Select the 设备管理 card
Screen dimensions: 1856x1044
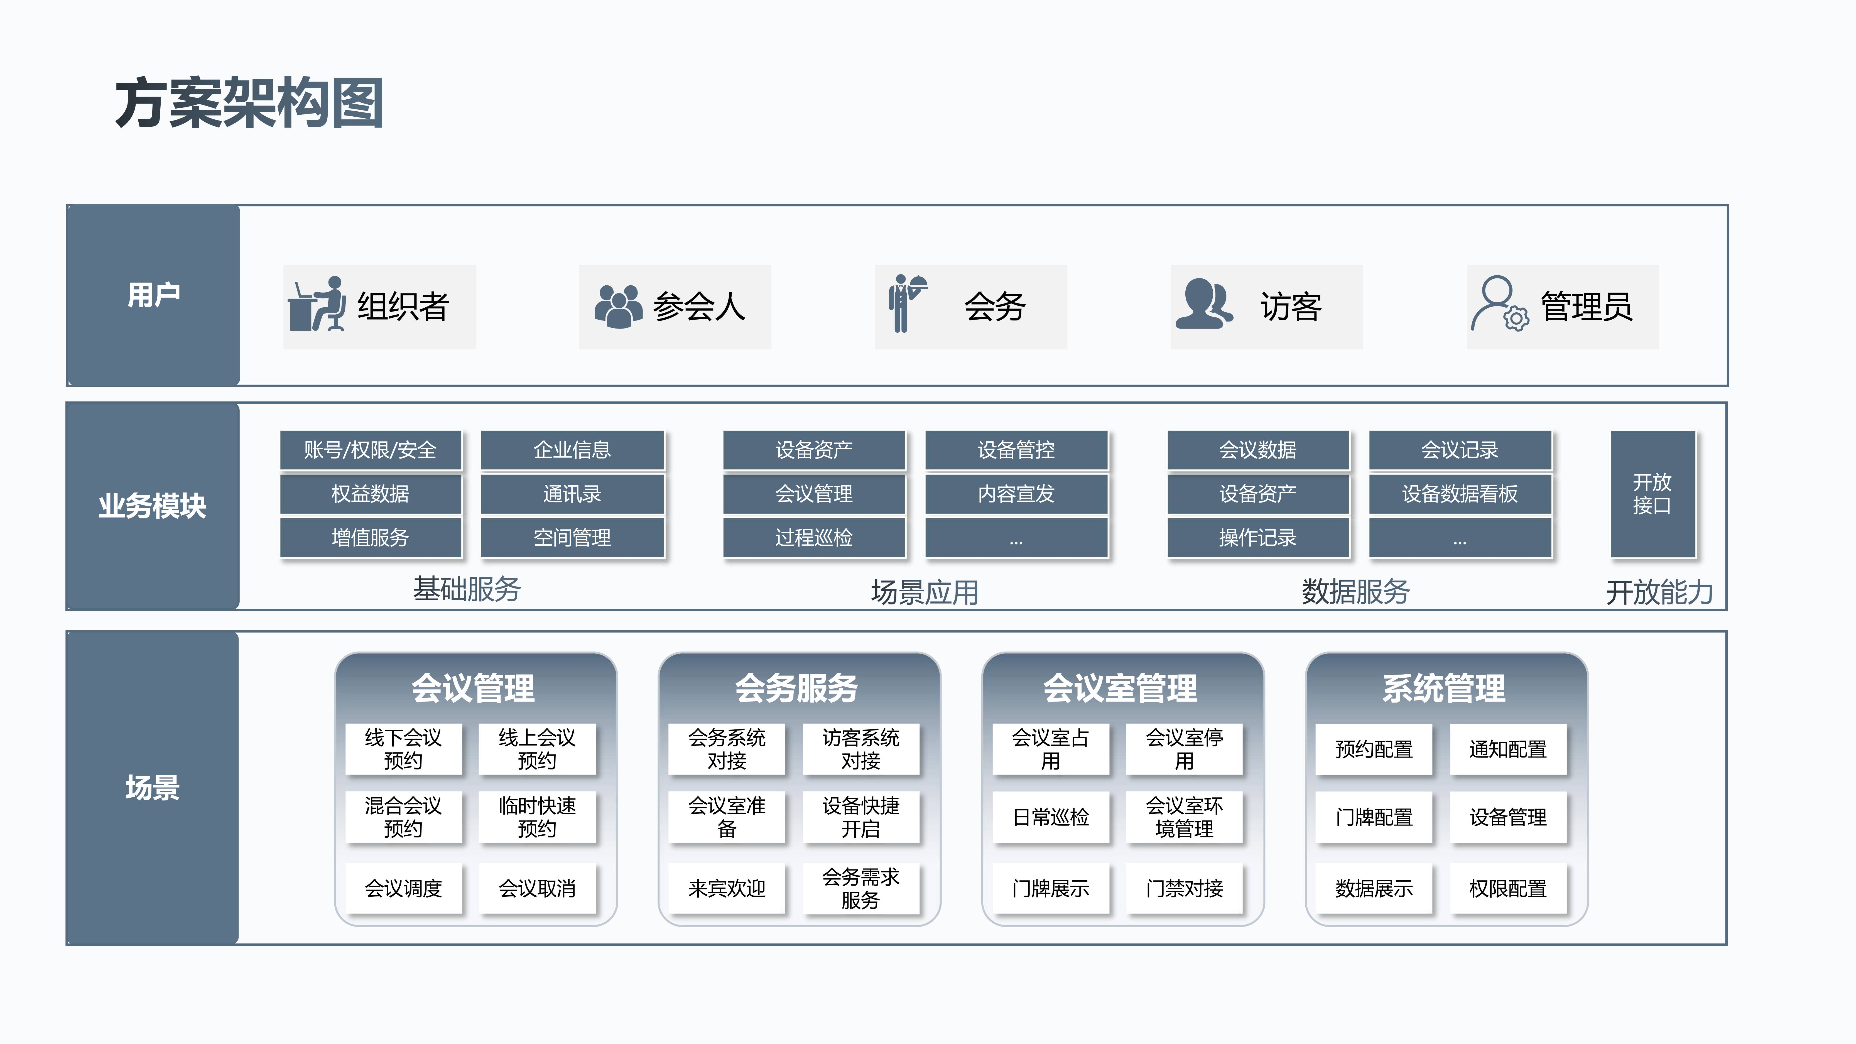point(1508,817)
